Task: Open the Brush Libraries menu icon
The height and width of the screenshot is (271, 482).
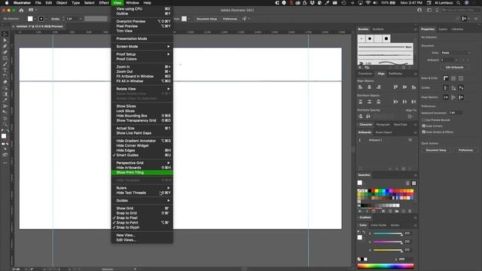Action: [x=360, y=67]
